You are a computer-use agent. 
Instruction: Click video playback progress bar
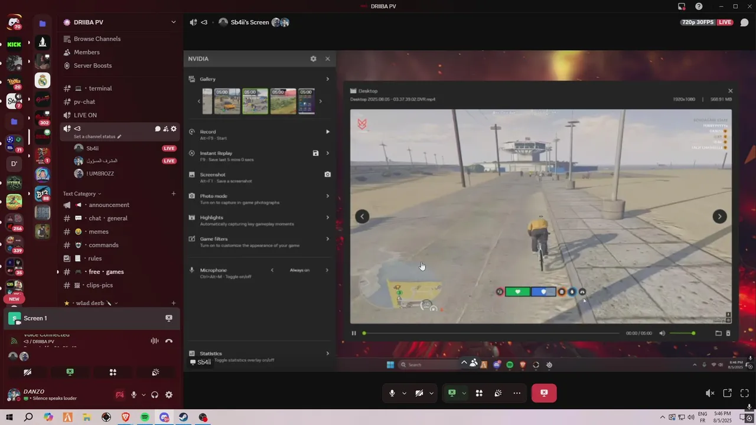pos(492,334)
